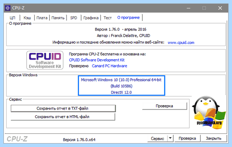The image size is (232, 147).
Task: Follow the Canard PC Hardware link
Action: 109,66
